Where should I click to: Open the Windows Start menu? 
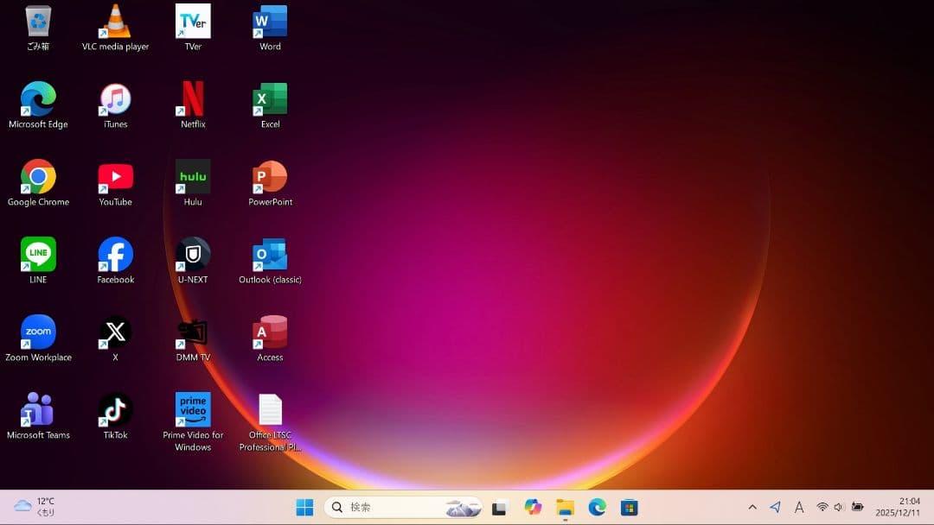[x=304, y=508]
